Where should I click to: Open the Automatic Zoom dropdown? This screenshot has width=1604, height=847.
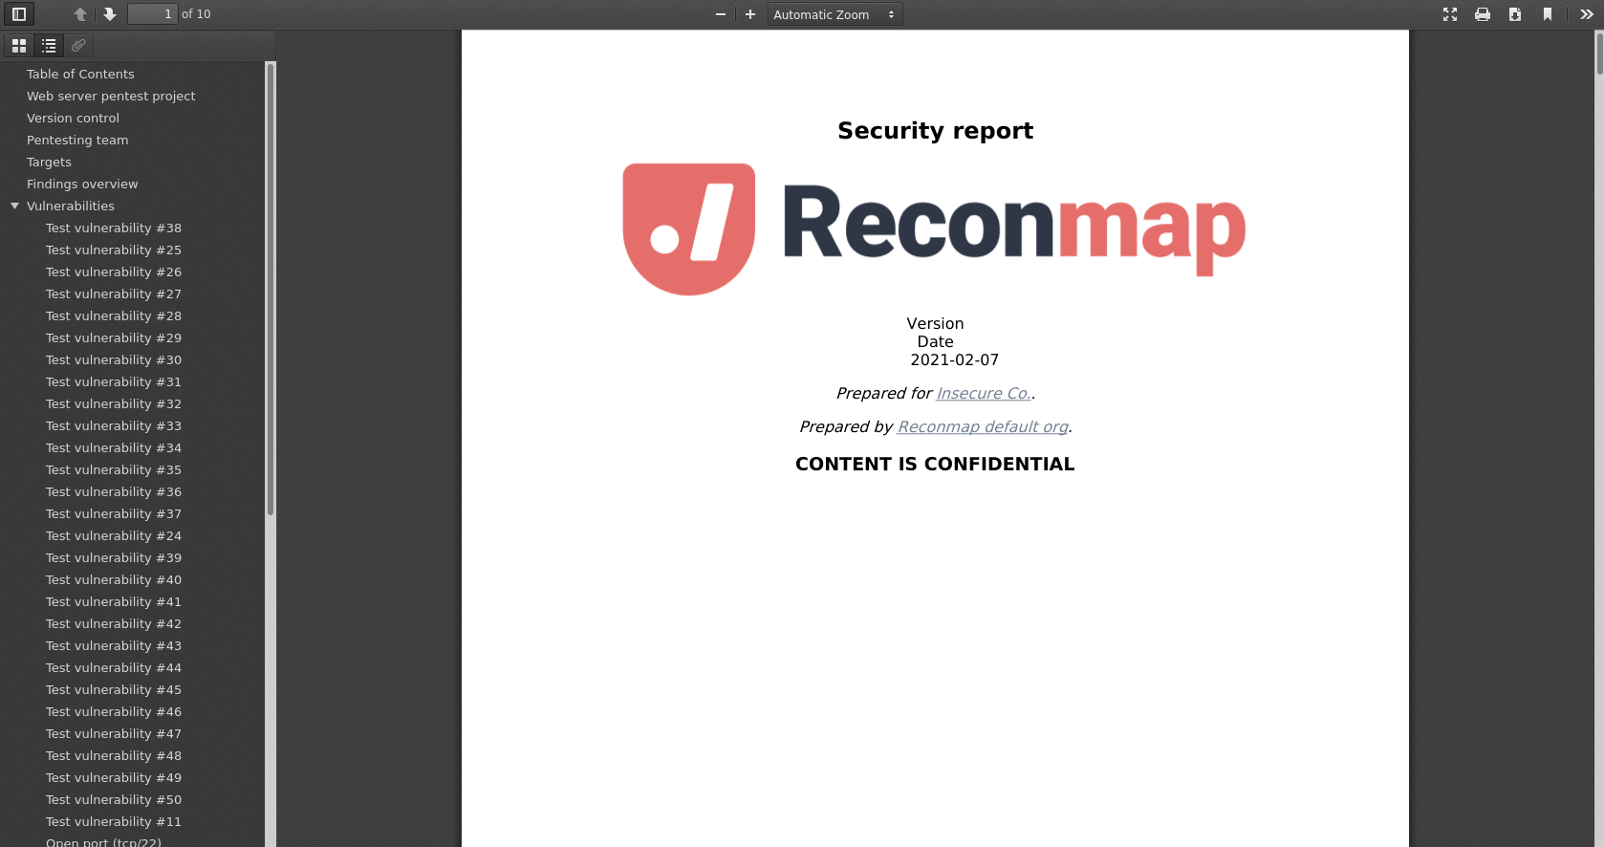pos(835,14)
